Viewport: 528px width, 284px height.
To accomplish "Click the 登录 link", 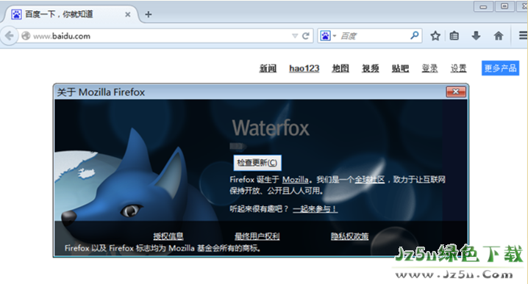I will pyautogui.click(x=429, y=68).
